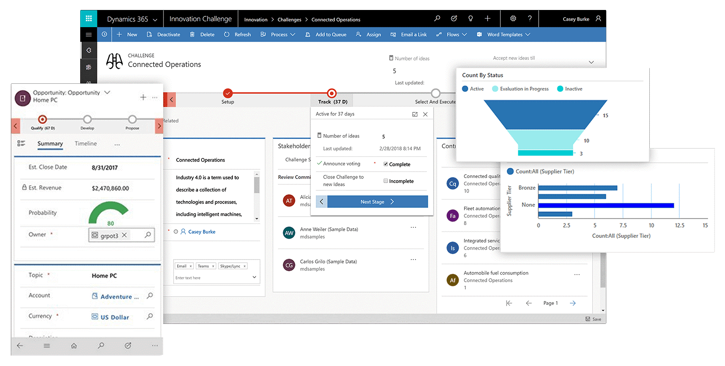Open the lightbulb assistant icon

[x=470, y=19]
